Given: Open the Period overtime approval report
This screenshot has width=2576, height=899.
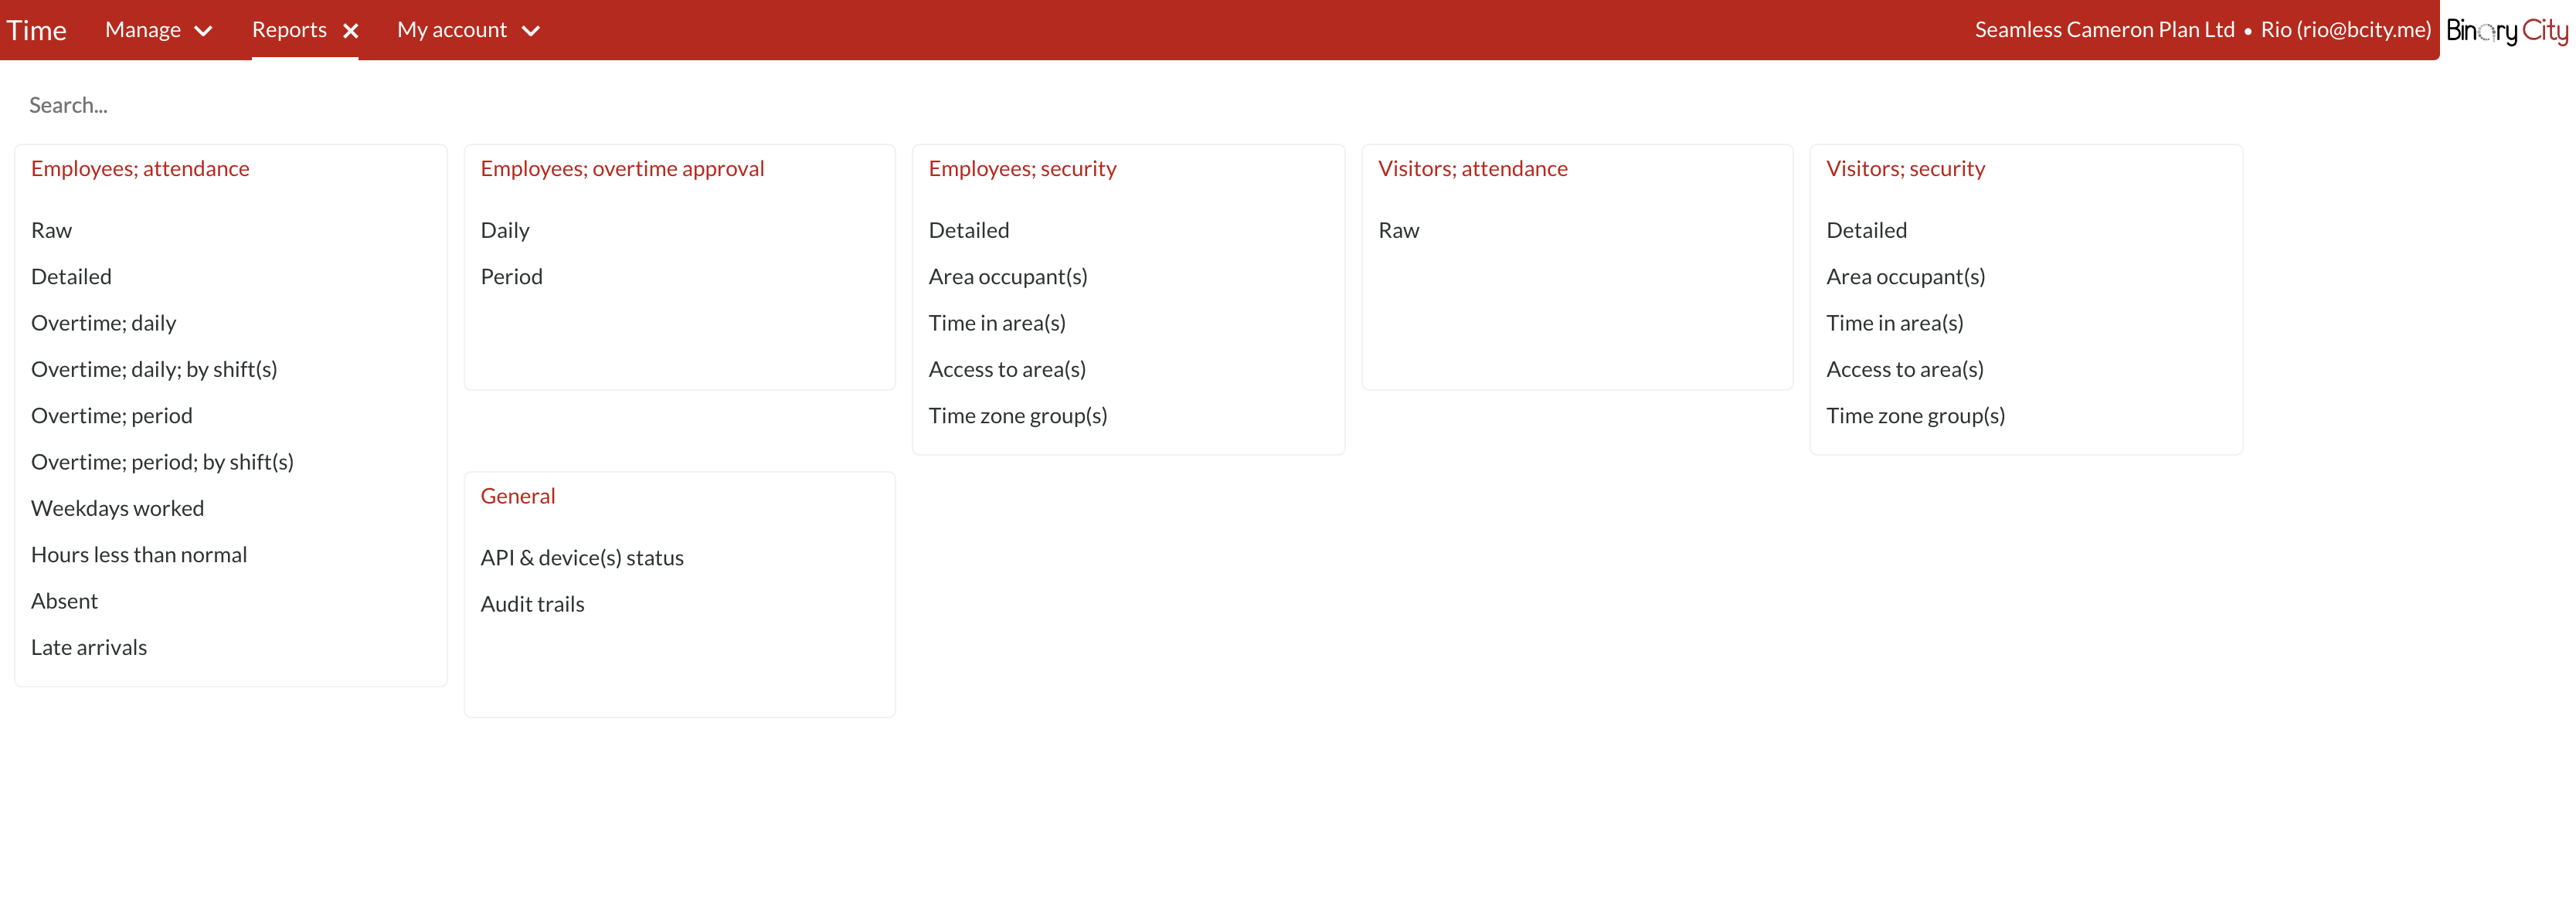Looking at the screenshot, I should pos(511,276).
